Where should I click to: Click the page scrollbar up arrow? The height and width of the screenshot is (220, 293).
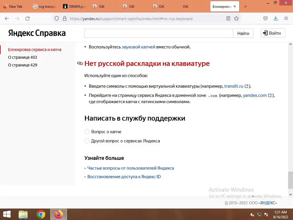click(290, 44)
